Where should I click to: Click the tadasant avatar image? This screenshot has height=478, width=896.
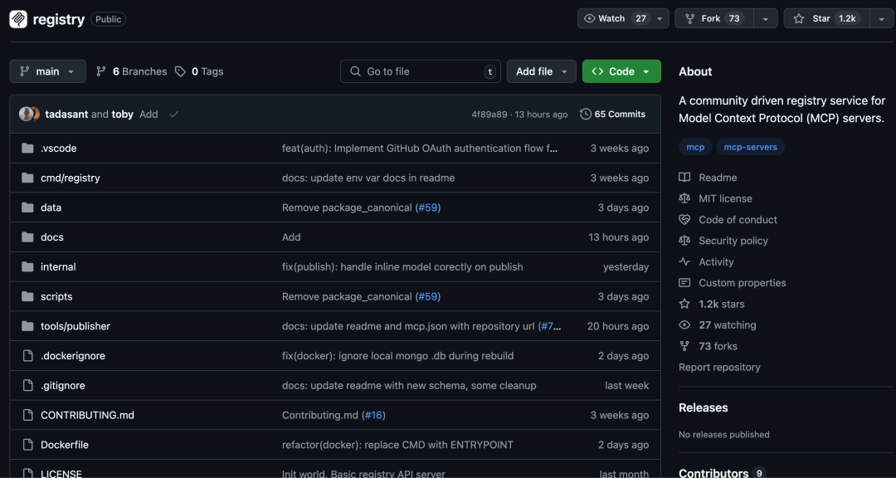[x=26, y=115]
